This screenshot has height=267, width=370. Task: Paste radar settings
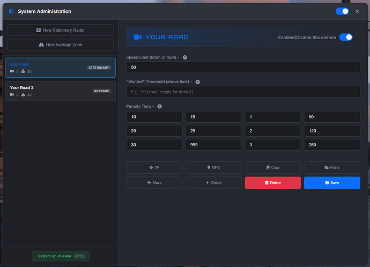point(332,167)
